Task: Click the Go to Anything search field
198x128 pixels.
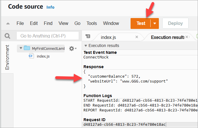Action: tap(47, 36)
